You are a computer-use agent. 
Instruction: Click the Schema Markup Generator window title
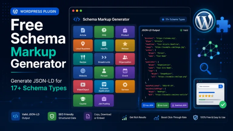[106, 19]
